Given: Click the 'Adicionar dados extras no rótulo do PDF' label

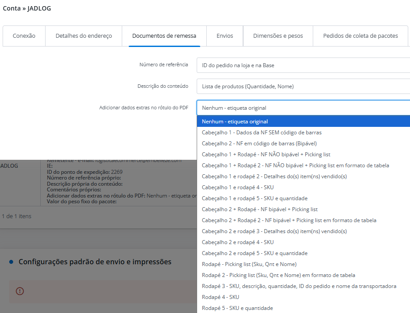Looking at the screenshot, I should (x=144, y=108).
